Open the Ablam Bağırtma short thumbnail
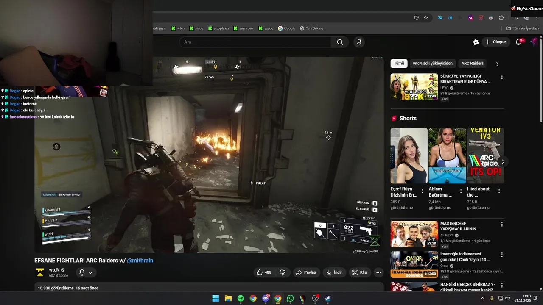Screen dimensions: 543x305 coord(447,155)
